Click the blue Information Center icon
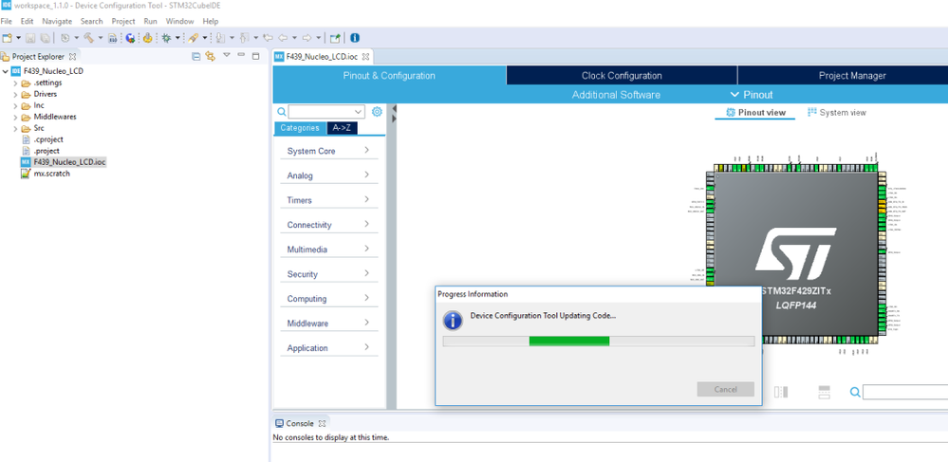The height and width of the screenshot is (462, 948). coord(355,38)
